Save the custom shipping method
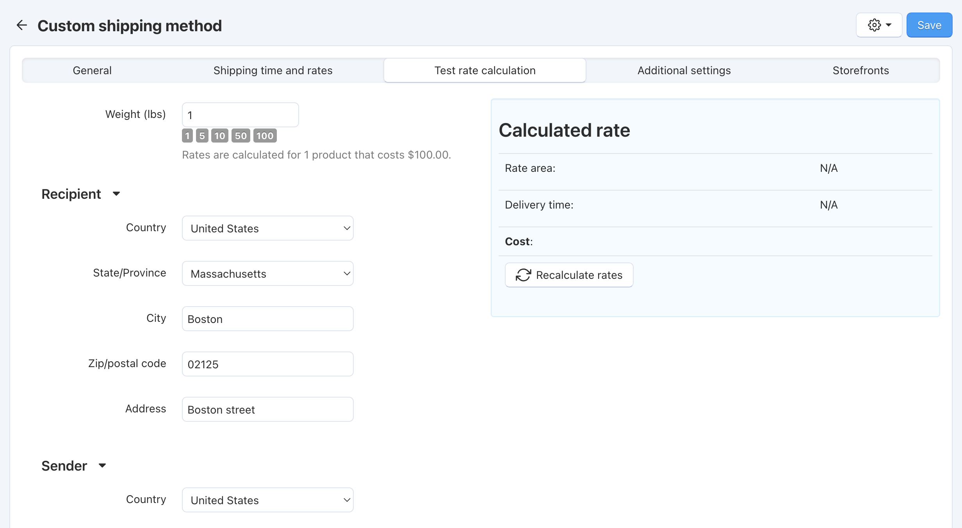Image resolution: width=962 pixels, height=528 pixels. tap(929, 25)
